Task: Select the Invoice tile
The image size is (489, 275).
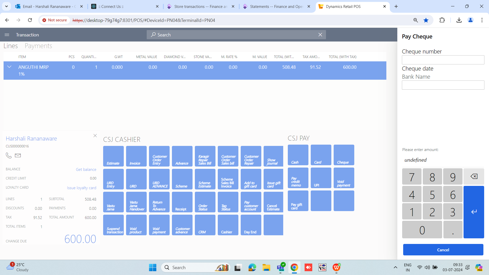Action: click(x=136, y=156)
